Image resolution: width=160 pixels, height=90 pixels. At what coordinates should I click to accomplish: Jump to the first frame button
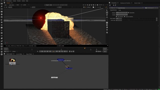(42, 51)
